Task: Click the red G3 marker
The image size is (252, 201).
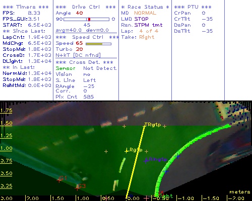Action: click(80, 187)
